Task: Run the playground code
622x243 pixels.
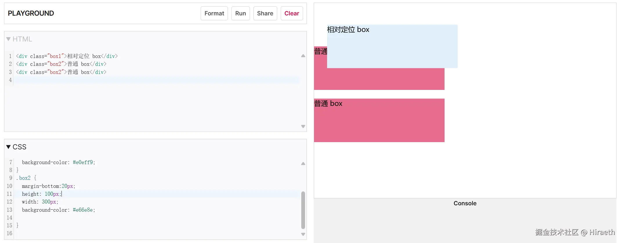Action: pyautogui.click(x=240, y=13)
